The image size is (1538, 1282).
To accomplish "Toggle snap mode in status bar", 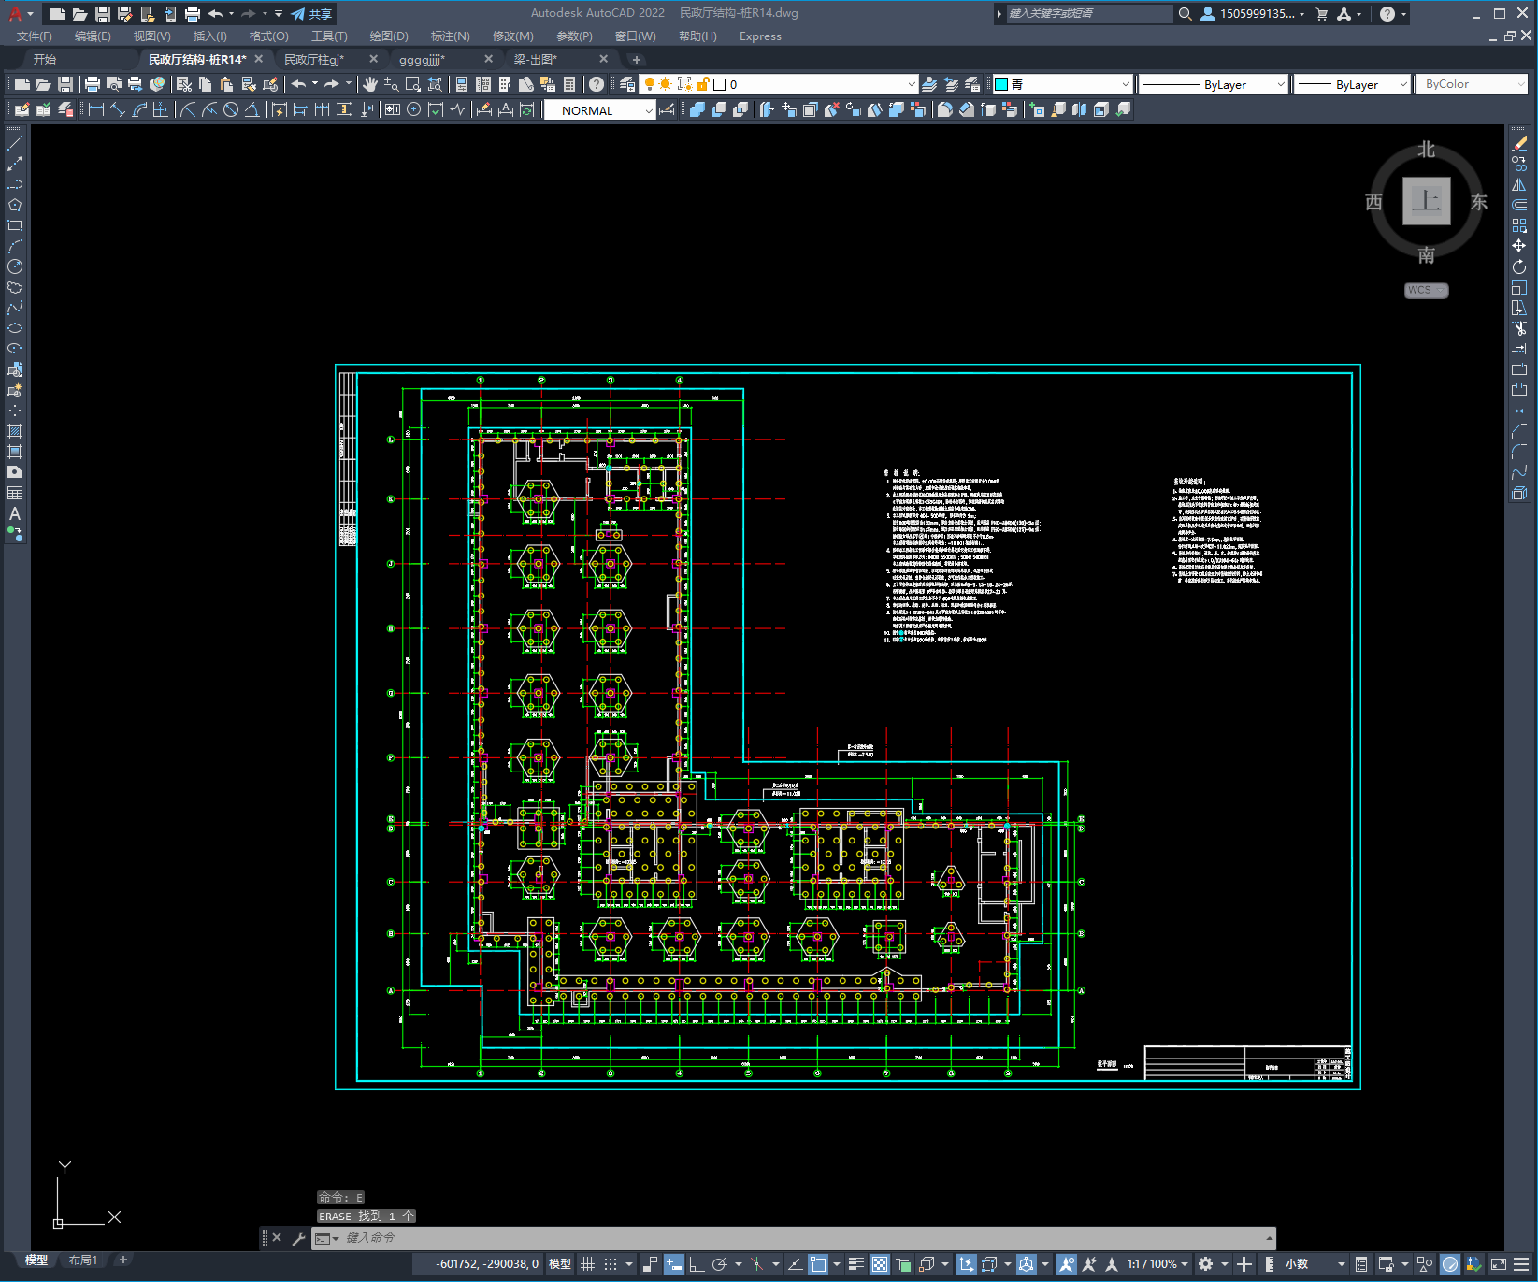I will point(611,1264).
